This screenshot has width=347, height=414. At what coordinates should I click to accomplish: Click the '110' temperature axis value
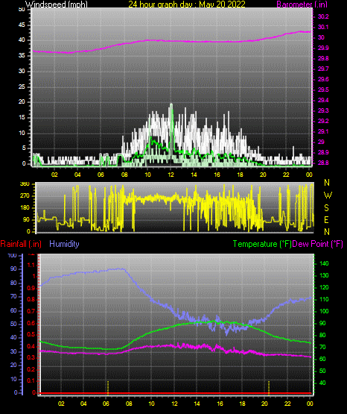324,299
